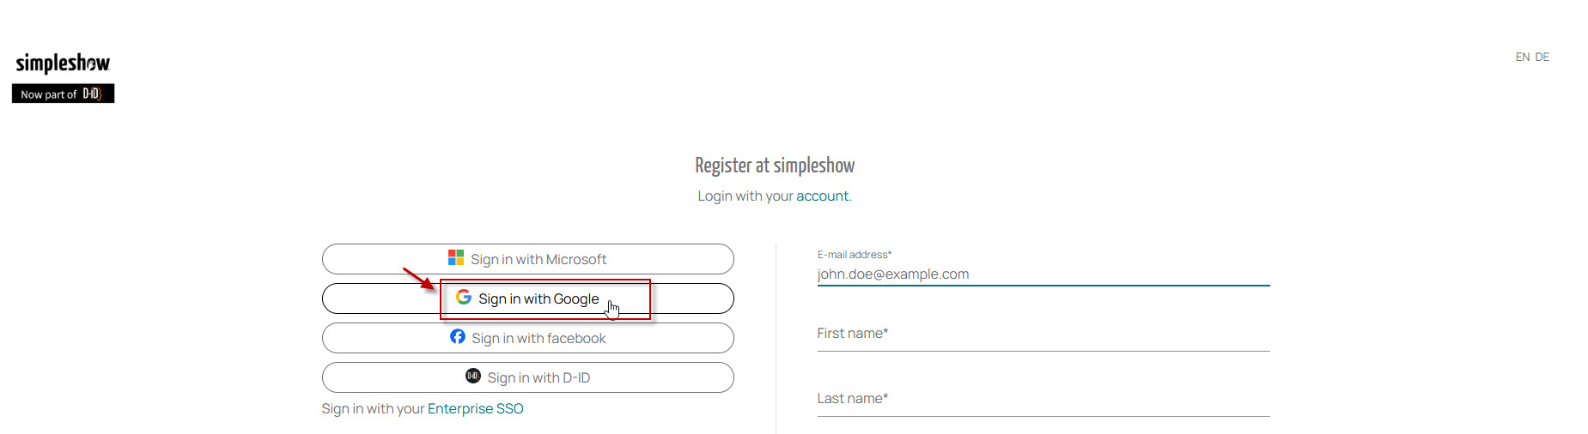Focus the E-mail address input field
The image size is (1588, 434).
pos(1043,274)
